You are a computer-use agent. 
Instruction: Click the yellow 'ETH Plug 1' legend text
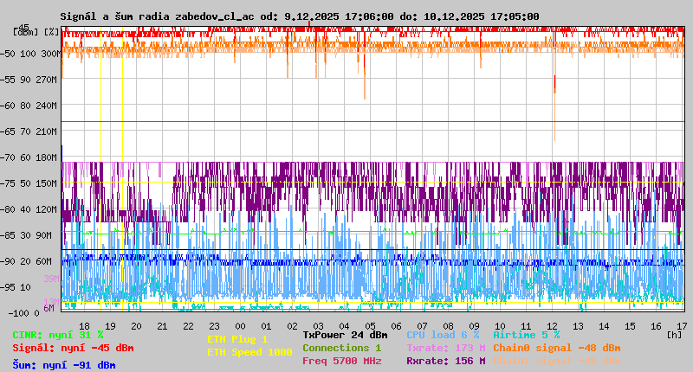pos(237,339)
